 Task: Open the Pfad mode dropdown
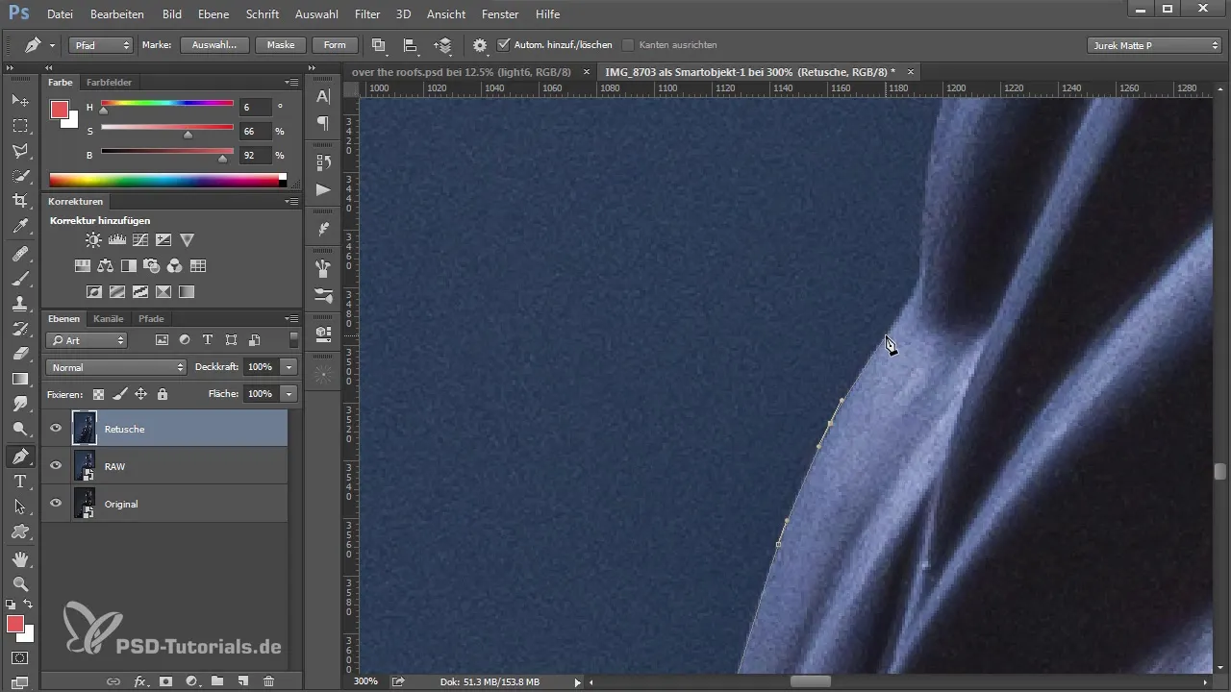(101, 45)
